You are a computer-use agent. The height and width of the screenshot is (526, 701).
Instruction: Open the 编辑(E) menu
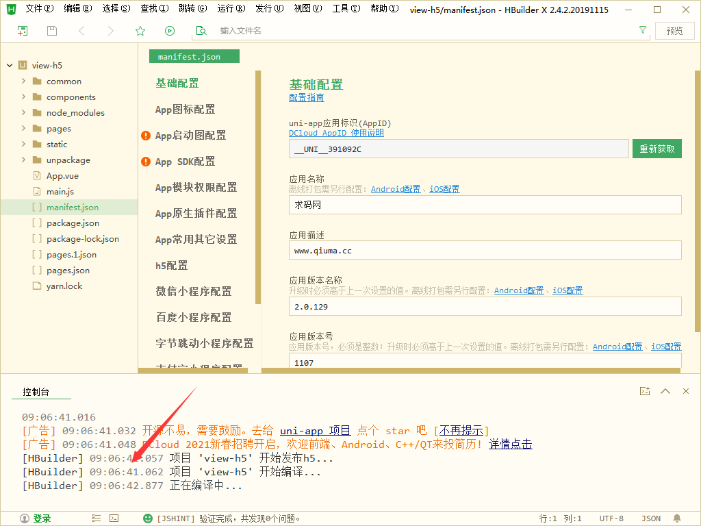pos(78,9)
